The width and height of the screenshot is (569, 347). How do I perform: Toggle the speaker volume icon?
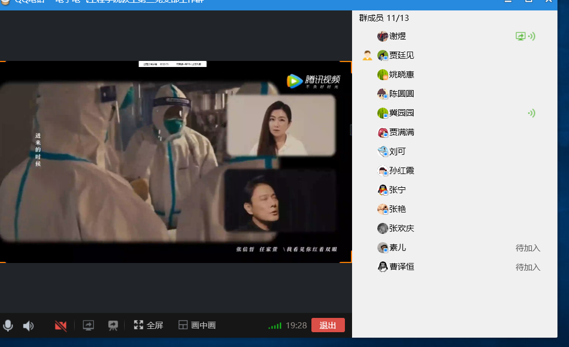pyautogui.click(x=29, y=326)
